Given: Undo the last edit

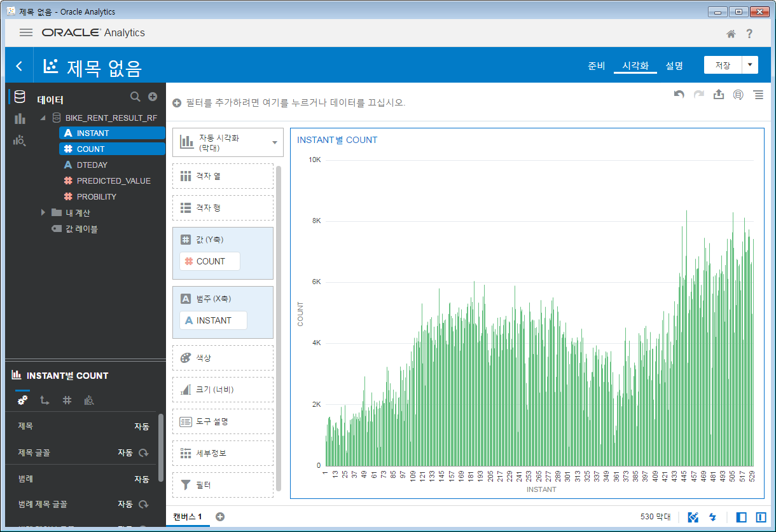Looking at the screenshot, I should pyautogui.click(x=679, y=95).
